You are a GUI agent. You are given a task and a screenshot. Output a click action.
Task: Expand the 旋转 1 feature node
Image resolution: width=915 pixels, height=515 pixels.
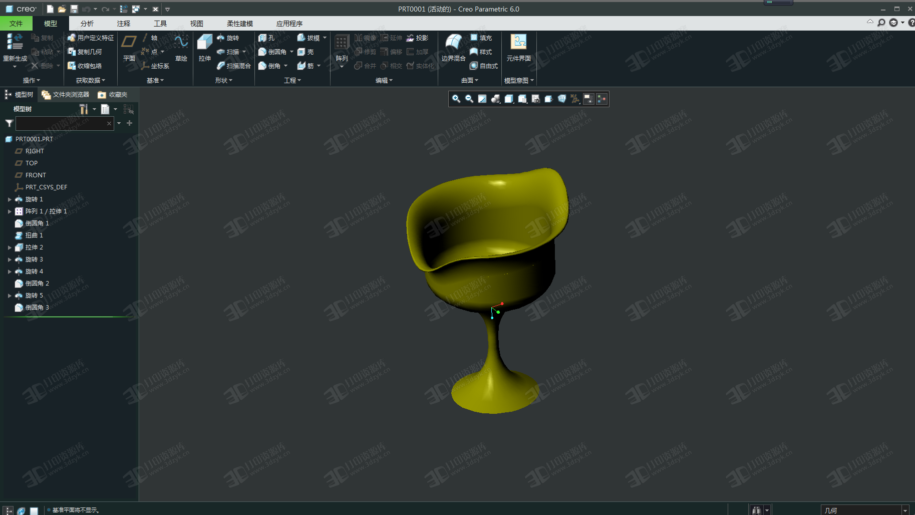tap(9, 199)
